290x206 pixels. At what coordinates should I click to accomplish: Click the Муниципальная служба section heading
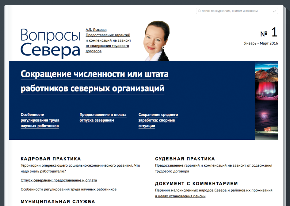pos(58,202)
